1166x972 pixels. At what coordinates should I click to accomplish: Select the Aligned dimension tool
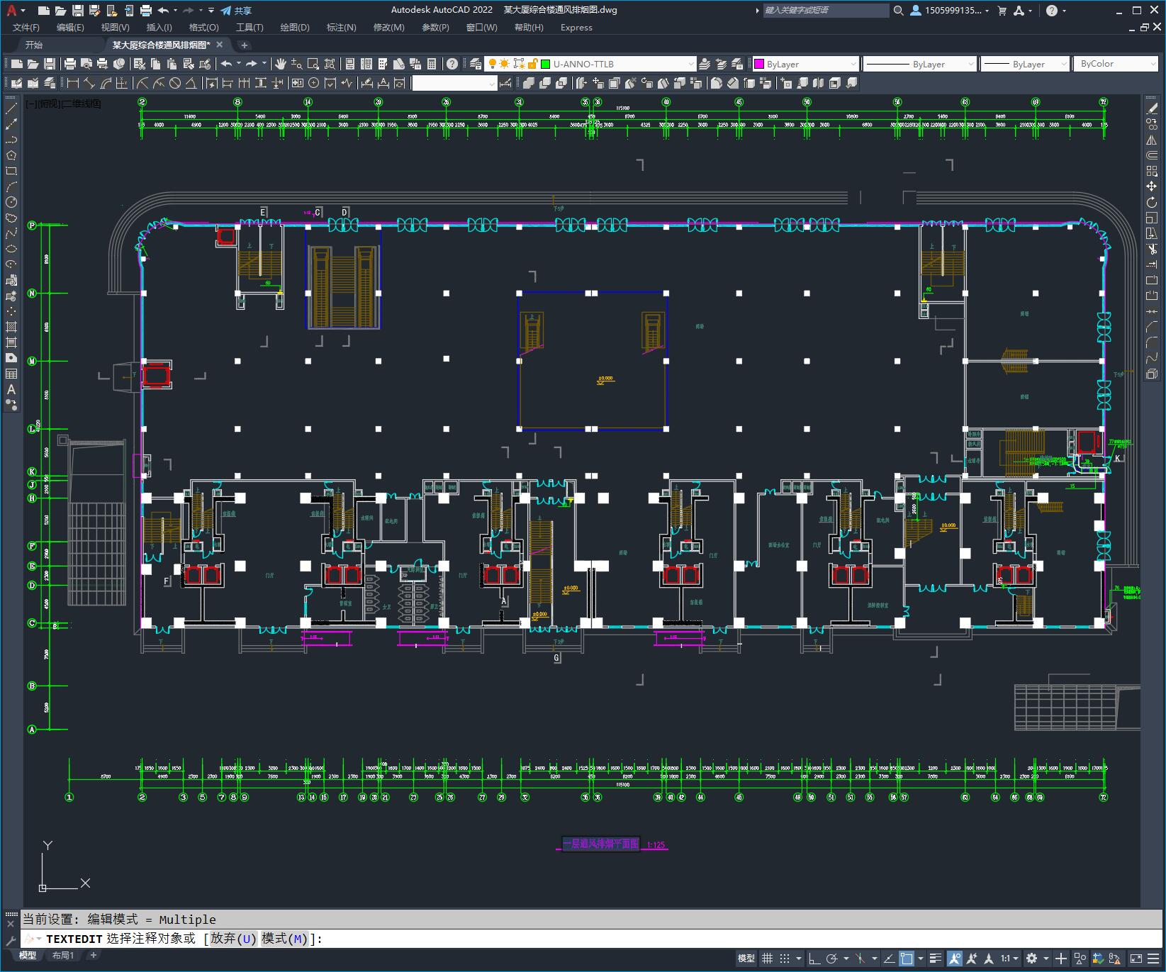coord(89,83)
